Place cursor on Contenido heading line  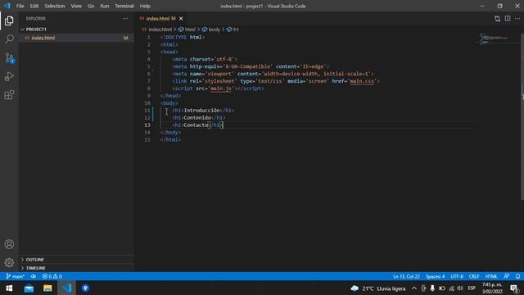pos(198,118)
